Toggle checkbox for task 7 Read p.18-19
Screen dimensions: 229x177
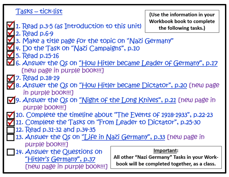click(x=11, y=78)
